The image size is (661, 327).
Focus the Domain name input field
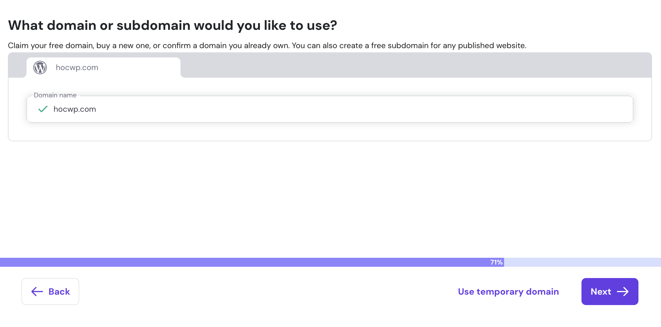[x=338, y=109]
